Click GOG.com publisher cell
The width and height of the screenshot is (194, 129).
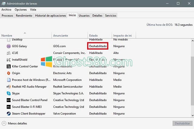coord(59,46)
